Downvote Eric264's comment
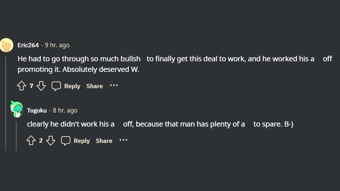This screenshot has height=191, width=340. (41, 86)
